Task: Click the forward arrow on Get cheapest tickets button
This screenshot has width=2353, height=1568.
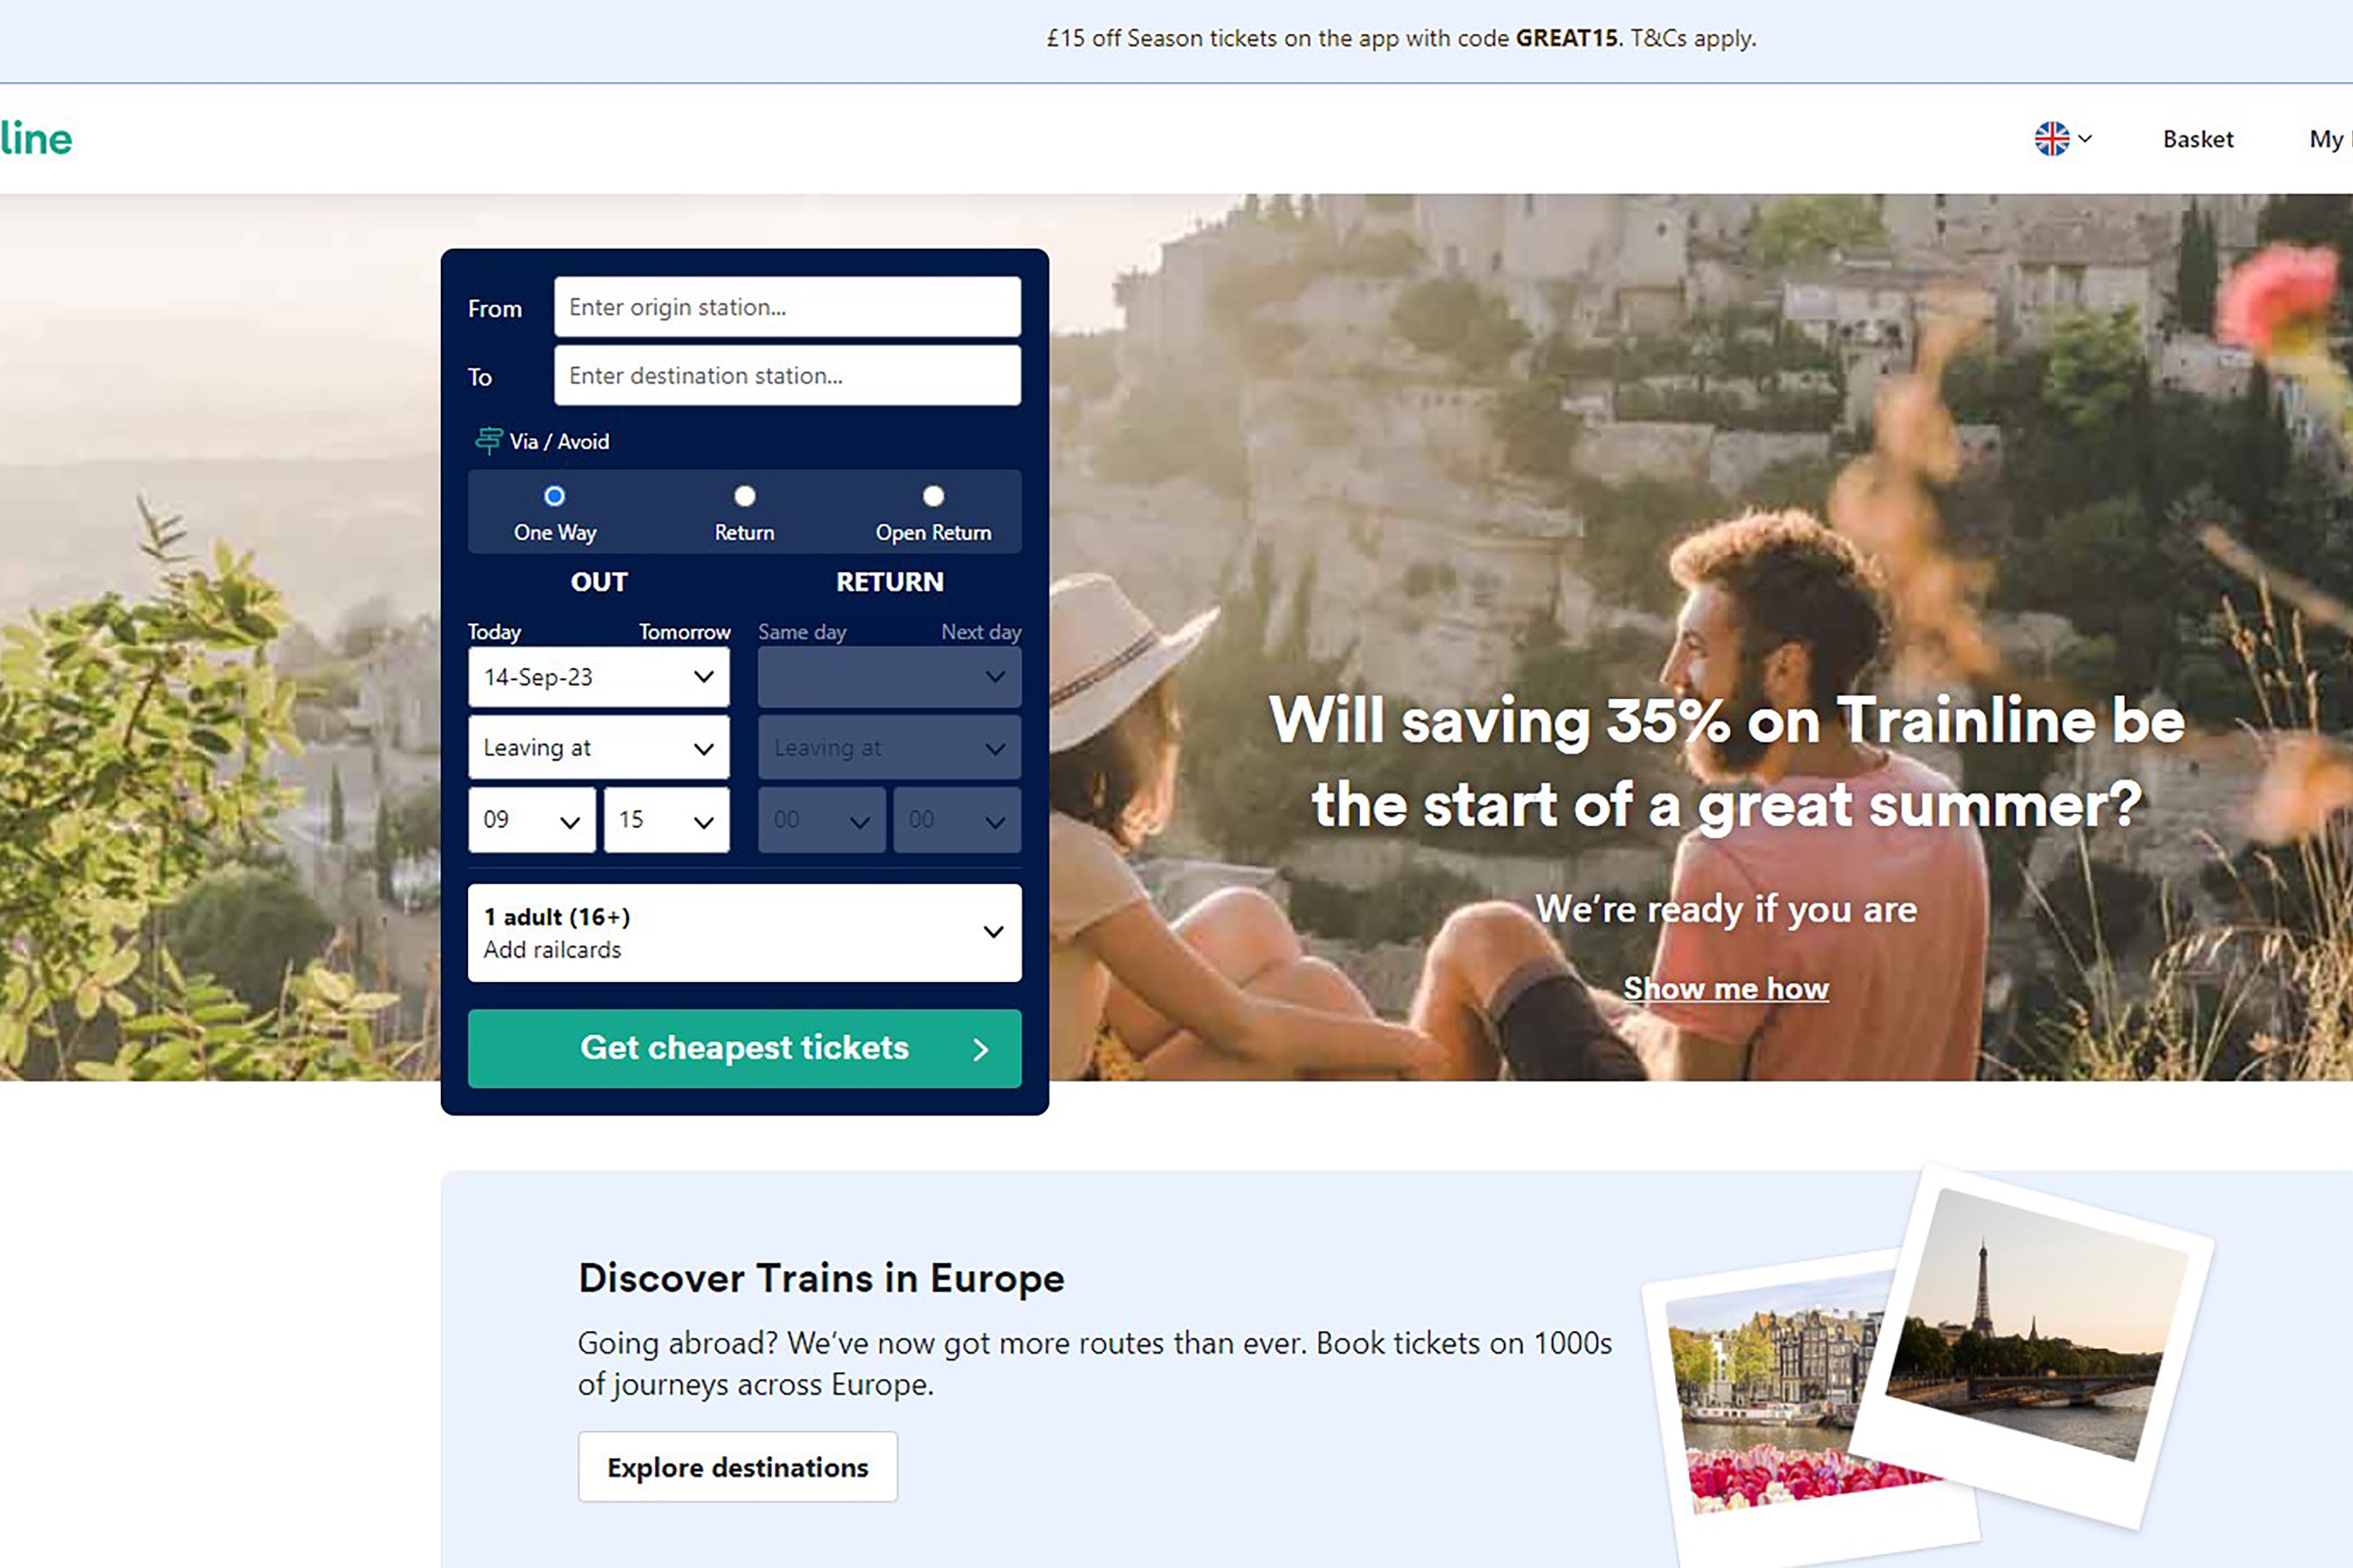Action: coord(982,1047)
